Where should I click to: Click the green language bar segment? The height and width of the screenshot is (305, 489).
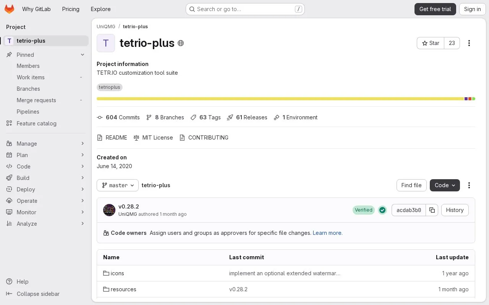click(x=474, y=99)
